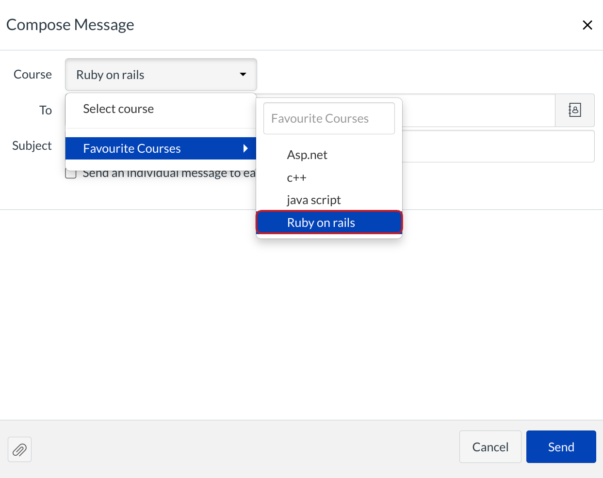This screenshot has width=603, height=478.
Task: Focus the Favourite Courses search box
Action: [x=329, y=118]
